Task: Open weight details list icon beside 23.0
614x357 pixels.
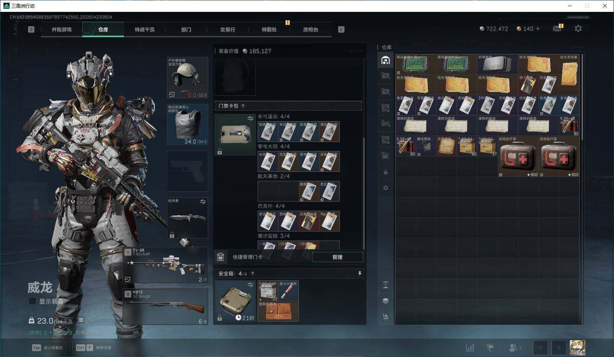Action: tap(80, 320)
